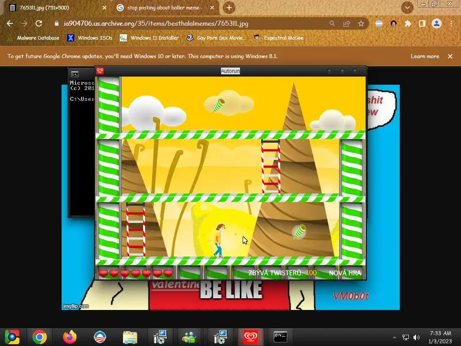
Task: Open the striped flag extension icon
Action: (x=379, y=23)
